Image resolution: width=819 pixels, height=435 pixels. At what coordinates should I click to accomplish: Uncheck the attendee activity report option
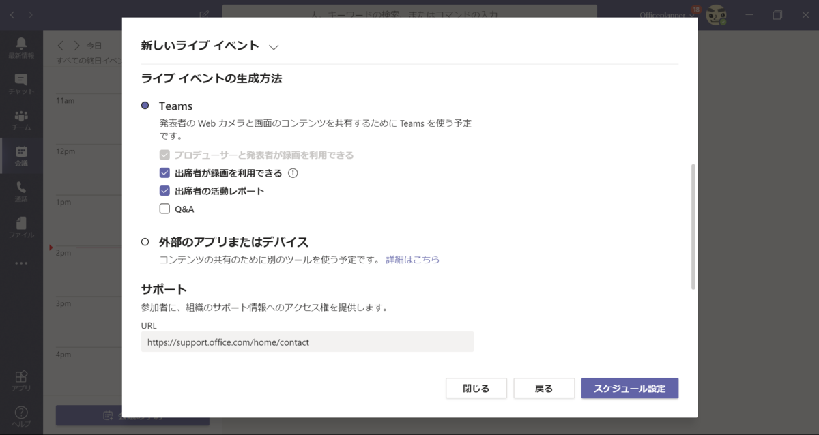coord(164,191)
